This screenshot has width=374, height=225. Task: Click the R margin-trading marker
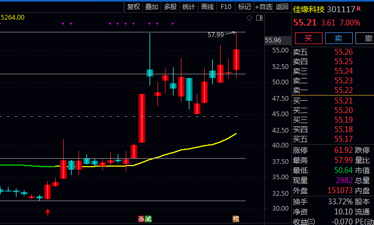point(359,9)
